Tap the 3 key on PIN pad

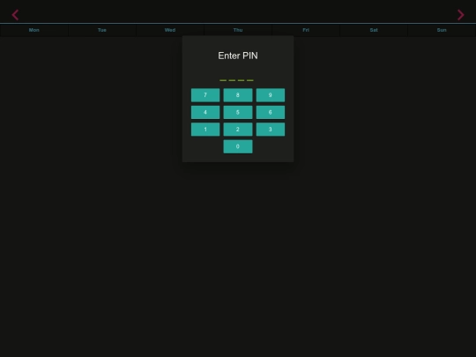coord(271,130)
